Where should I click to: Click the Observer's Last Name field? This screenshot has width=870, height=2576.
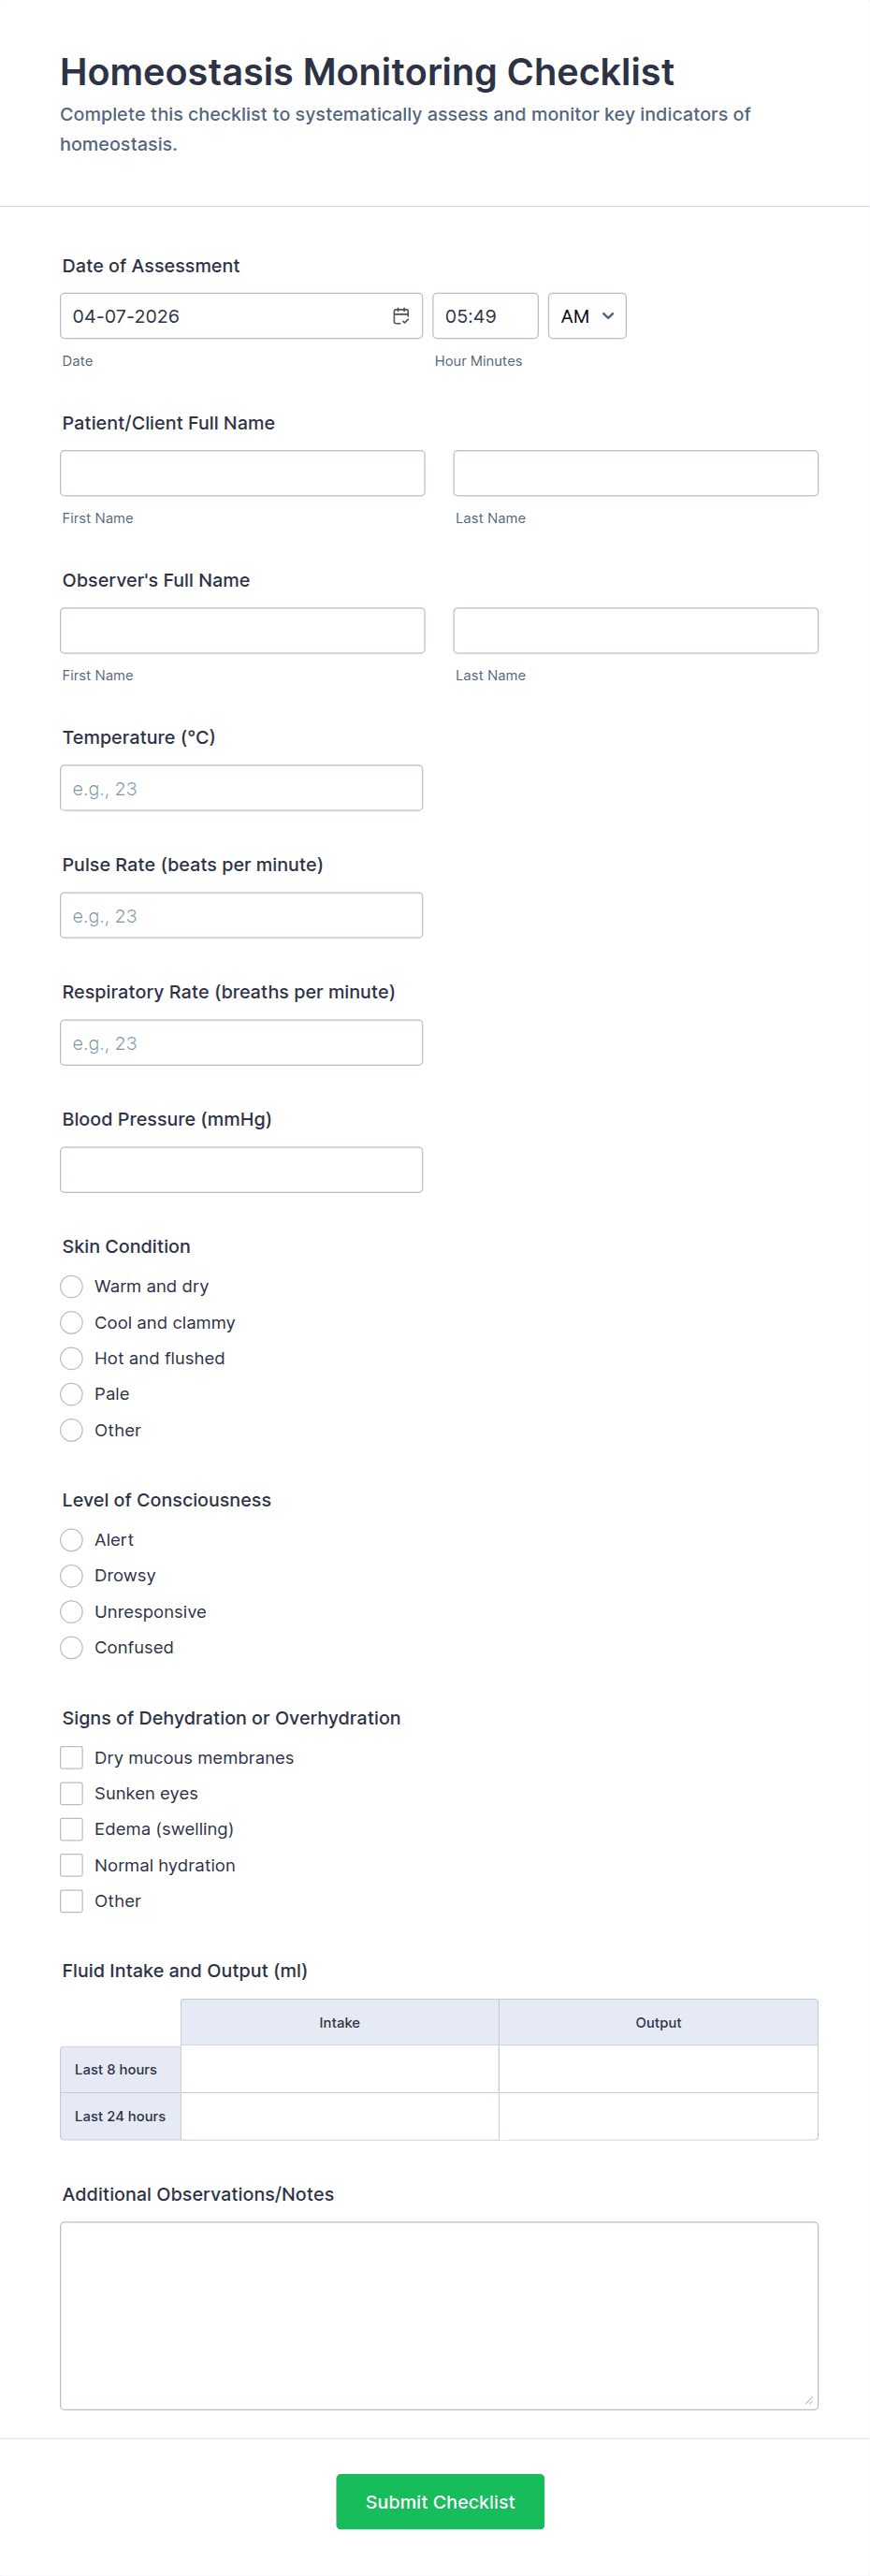635,631
